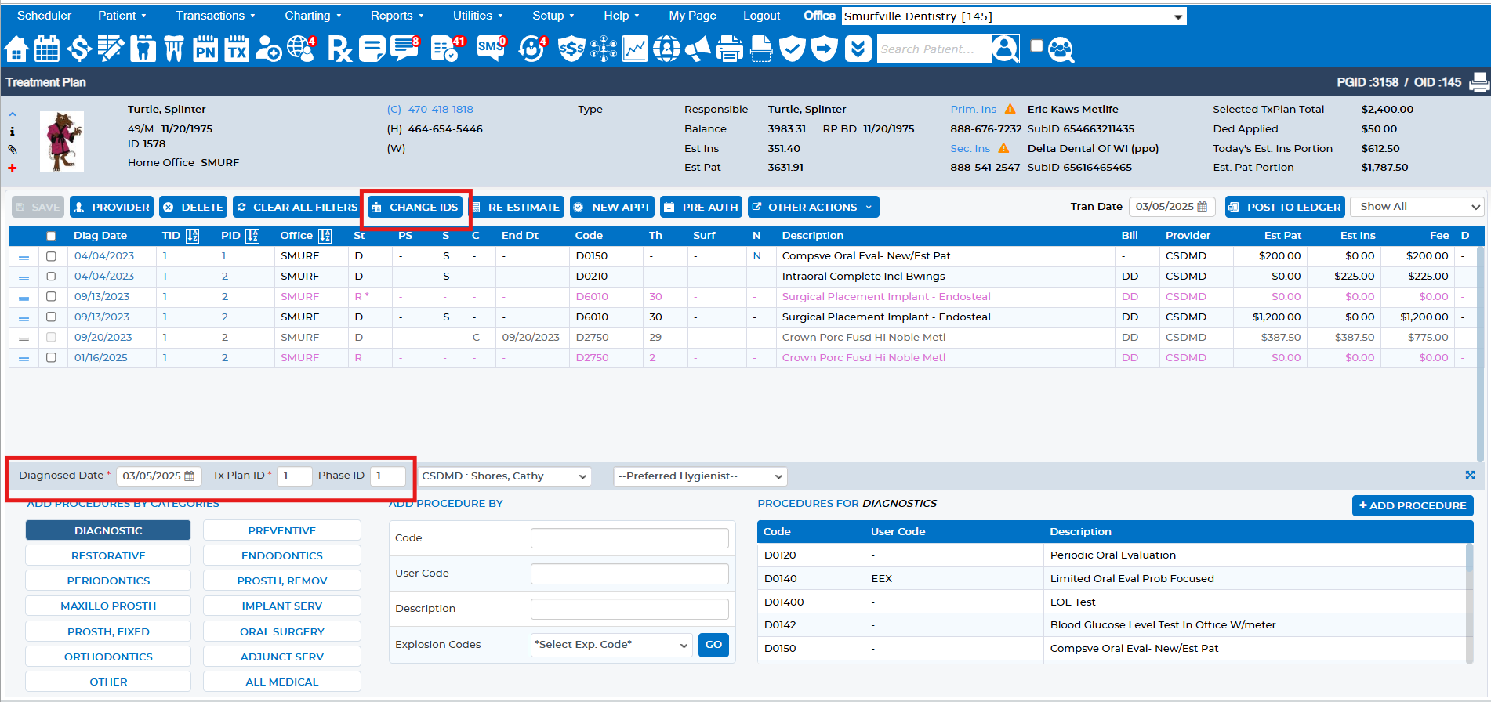Screen dimensions: 1491x702
Task: Click the megaphone announcements icon
Action: (698, 49)
